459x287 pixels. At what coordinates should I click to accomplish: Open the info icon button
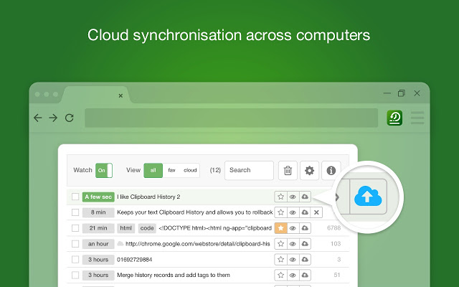[331, 170]
